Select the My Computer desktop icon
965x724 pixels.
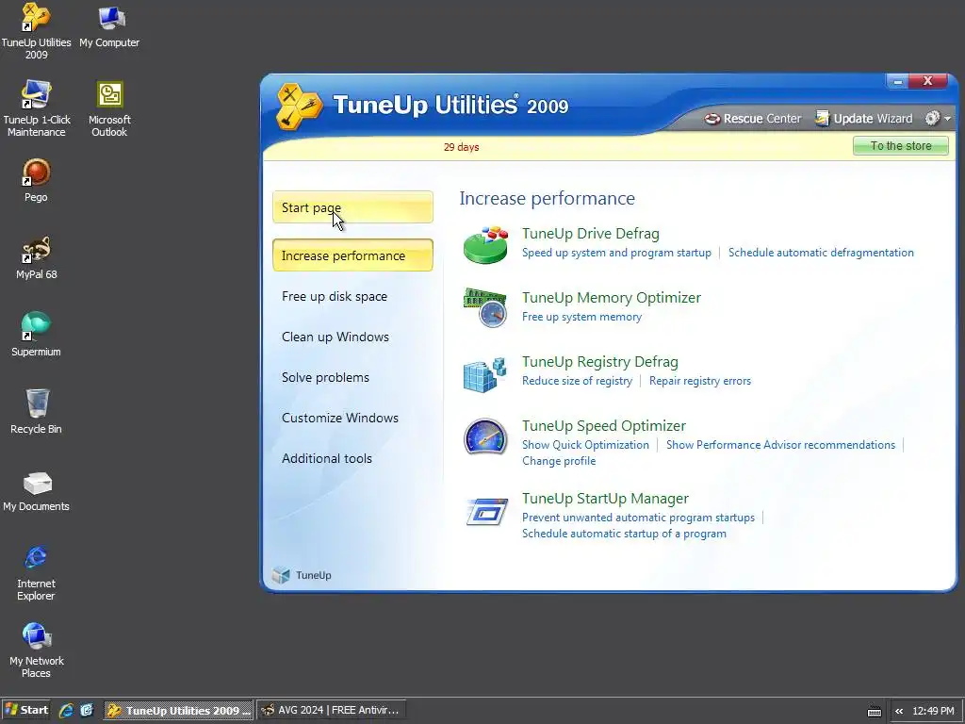(x=109, y=25)
